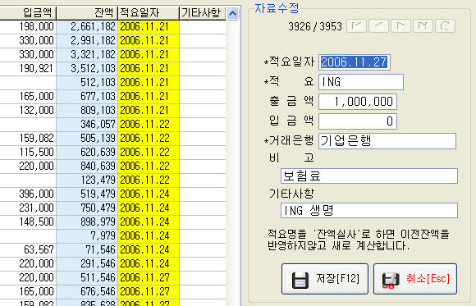
Task: Select deposit cell 190,921
Action: point(28,69)
